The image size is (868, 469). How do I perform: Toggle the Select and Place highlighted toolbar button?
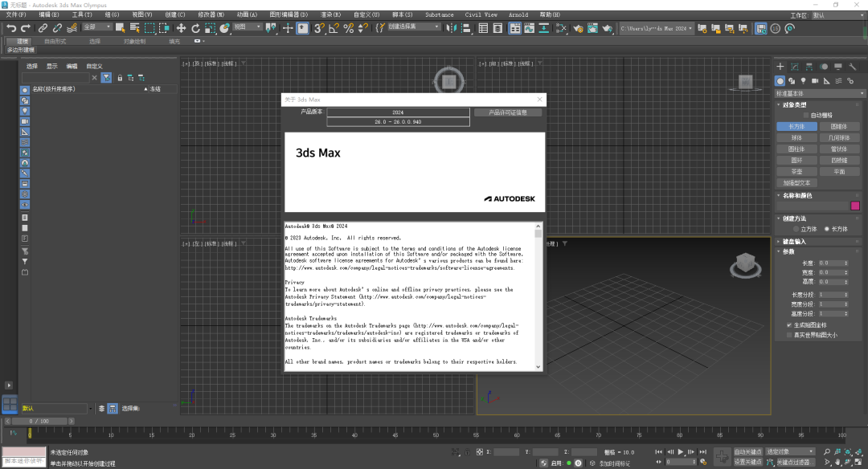coord(302,27)
